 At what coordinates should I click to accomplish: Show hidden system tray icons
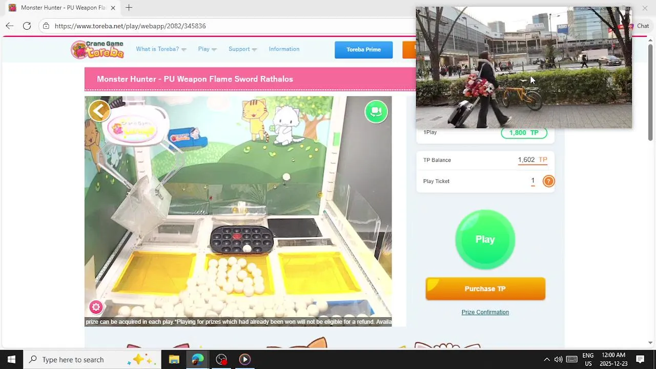pyautogui.click(x=546, y=359)
